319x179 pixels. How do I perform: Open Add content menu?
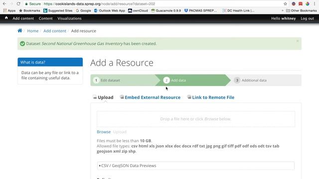(x=23, y=18)
